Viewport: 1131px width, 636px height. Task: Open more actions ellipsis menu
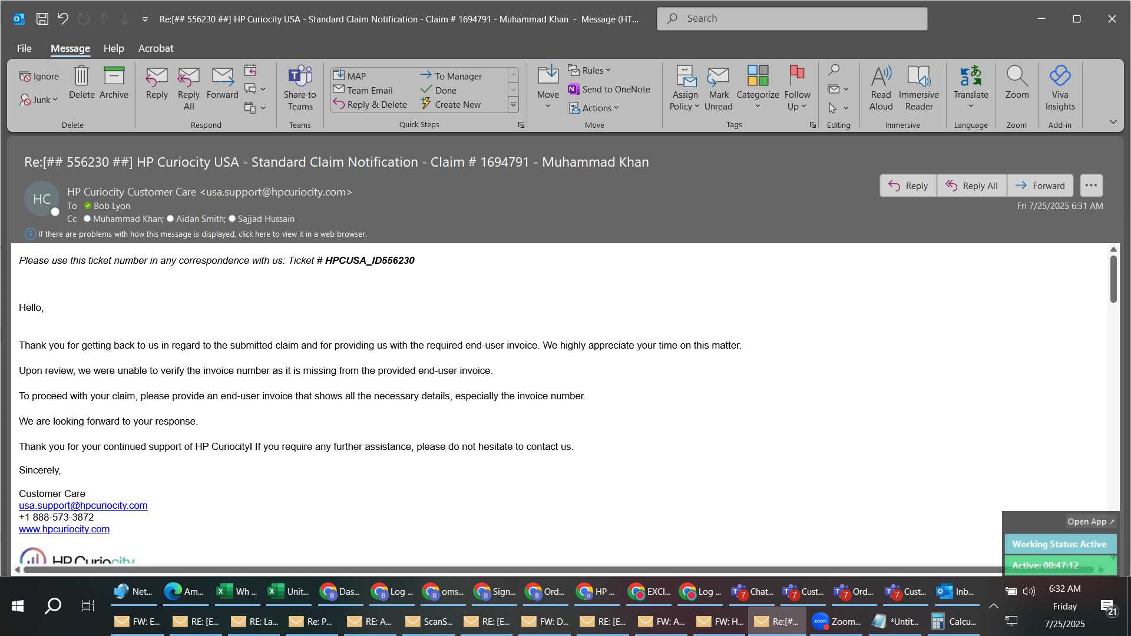click(x=1091, y=185)
